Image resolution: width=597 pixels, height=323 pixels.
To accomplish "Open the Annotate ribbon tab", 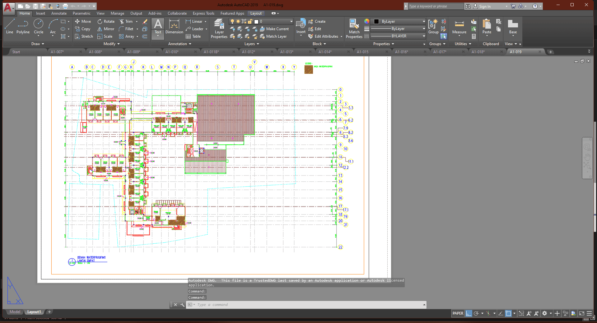I will click(59, 13).
